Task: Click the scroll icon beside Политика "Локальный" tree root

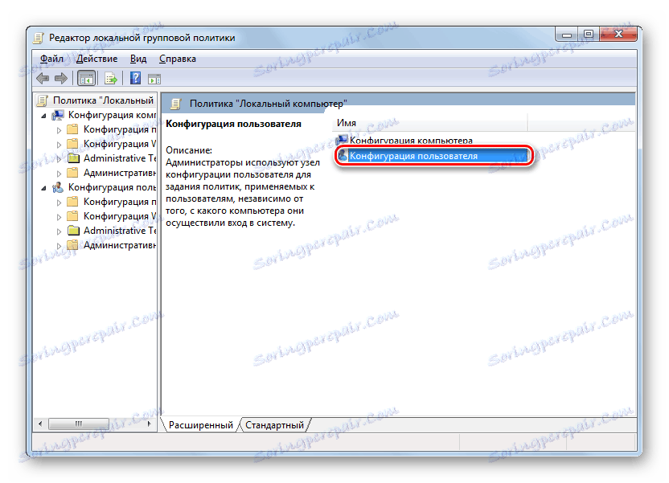Action: [x=43, y=100]
